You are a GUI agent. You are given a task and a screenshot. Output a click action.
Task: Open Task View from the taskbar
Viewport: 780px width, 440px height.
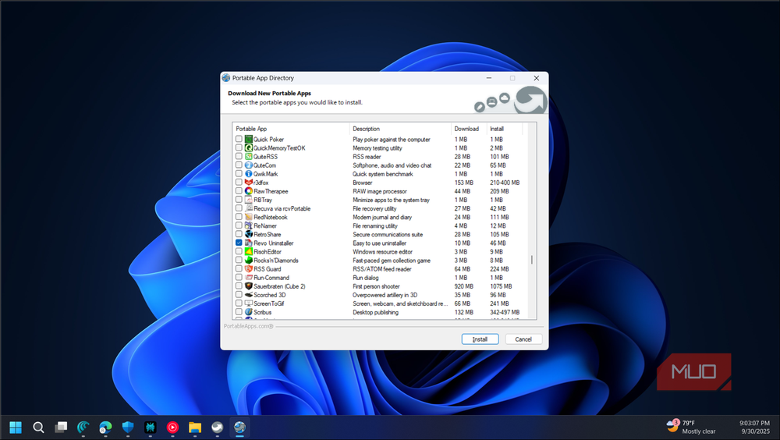61,427
